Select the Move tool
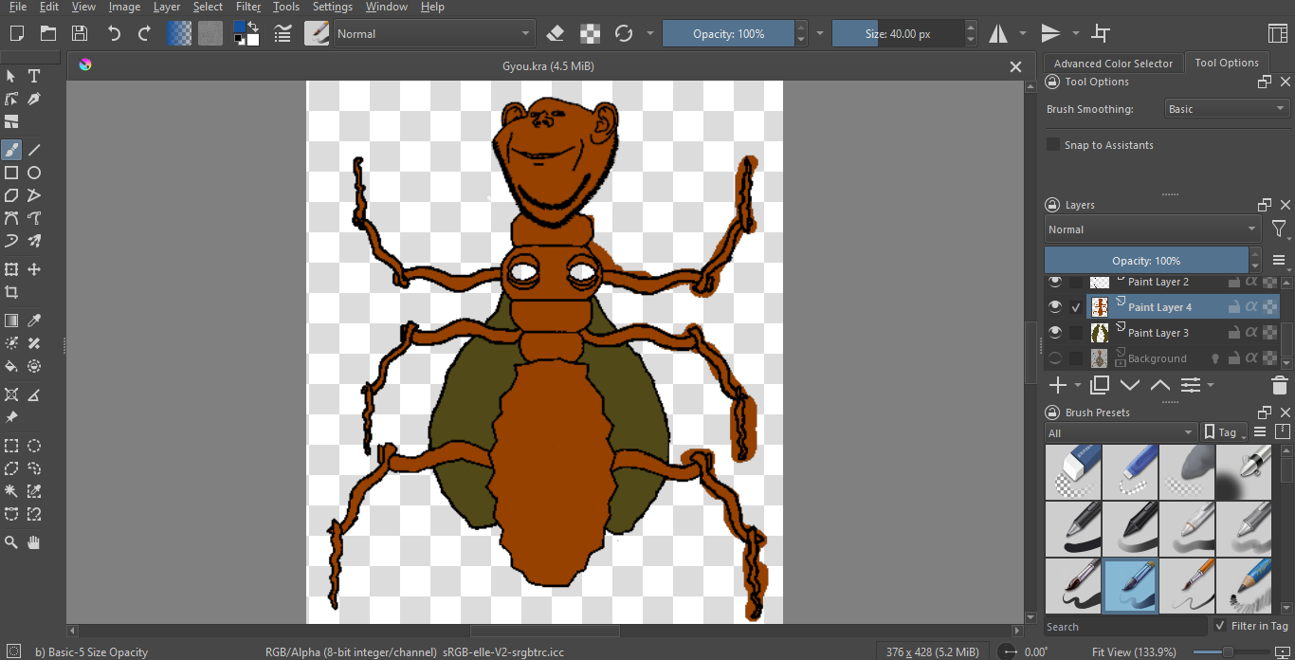This screenshot has height=660, width=1295. 34,269
